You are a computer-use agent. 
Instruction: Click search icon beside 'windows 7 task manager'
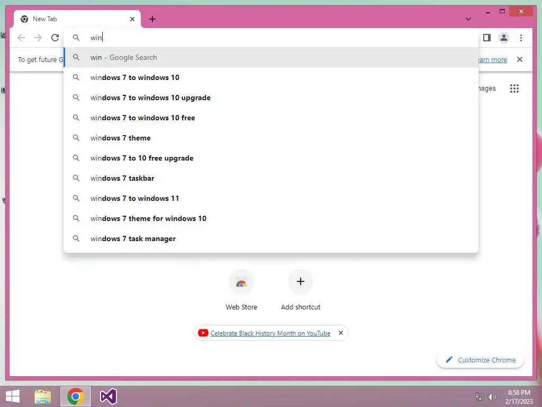coord(76,238)
